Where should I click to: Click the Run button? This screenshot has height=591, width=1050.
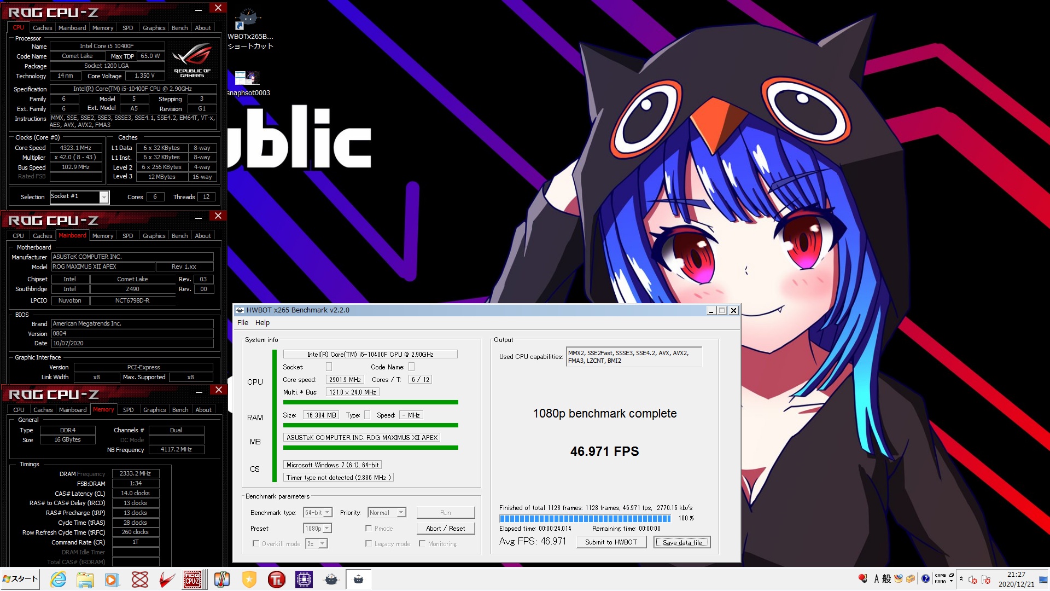[446, 513]
